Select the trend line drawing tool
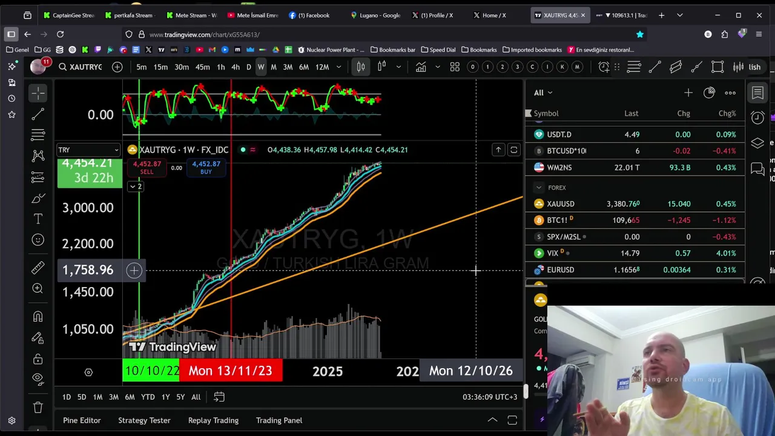 click(x=38, y=113)
